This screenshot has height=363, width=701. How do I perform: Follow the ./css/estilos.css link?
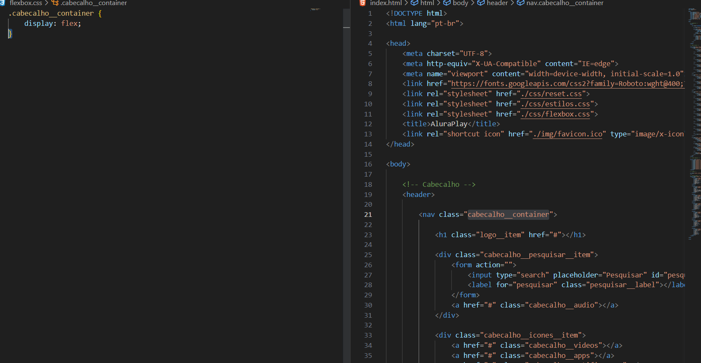point(556,104)
